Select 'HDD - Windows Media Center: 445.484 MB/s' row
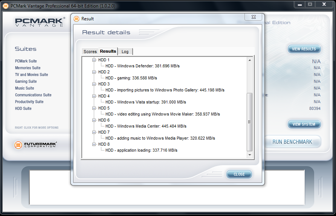The width and height of the screenshot is (336, 216). click(x=146, y=126)
